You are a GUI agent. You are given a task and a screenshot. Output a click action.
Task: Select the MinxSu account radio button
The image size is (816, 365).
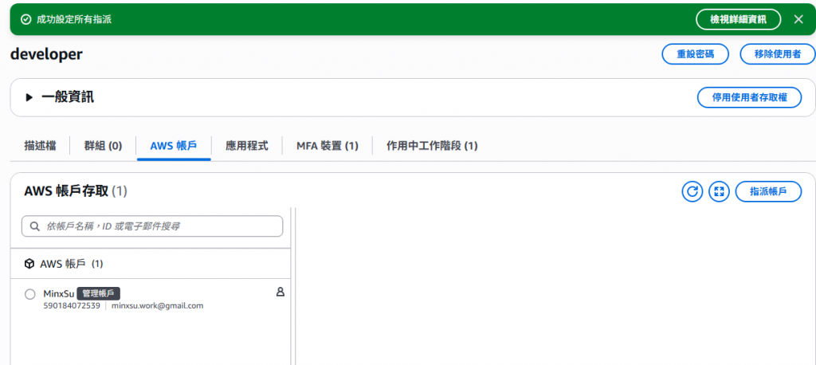pos(30,294)
